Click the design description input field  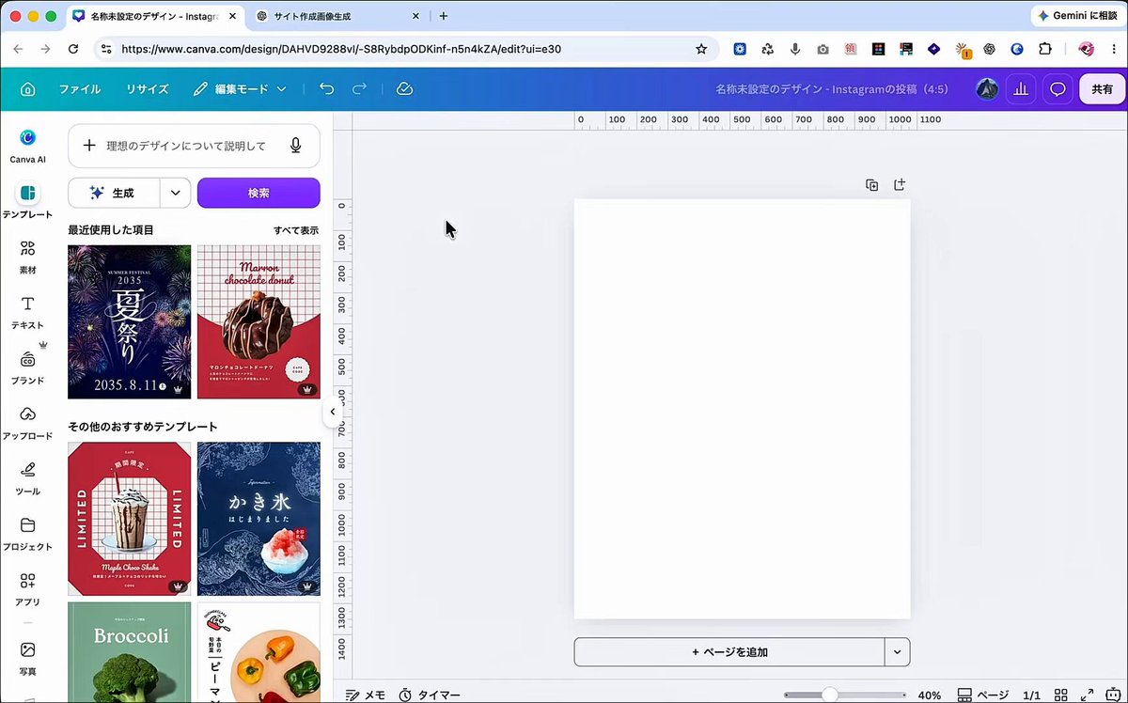tap(194, 146)
